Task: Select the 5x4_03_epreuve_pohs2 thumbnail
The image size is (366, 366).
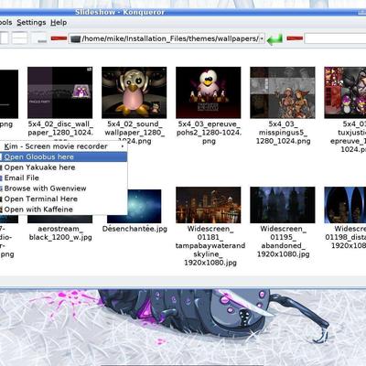Action: click(x=209, y=92)
